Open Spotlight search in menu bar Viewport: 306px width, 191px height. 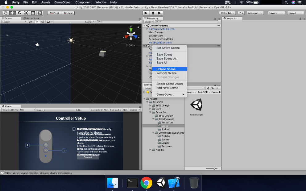pyautogui.click(x=286, y=2)
